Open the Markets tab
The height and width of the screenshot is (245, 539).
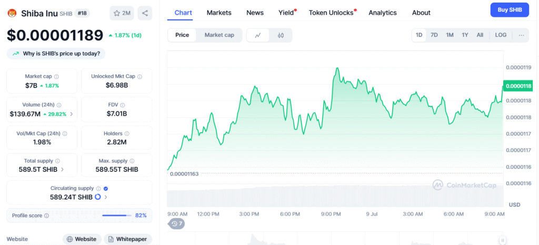point(219,13)
